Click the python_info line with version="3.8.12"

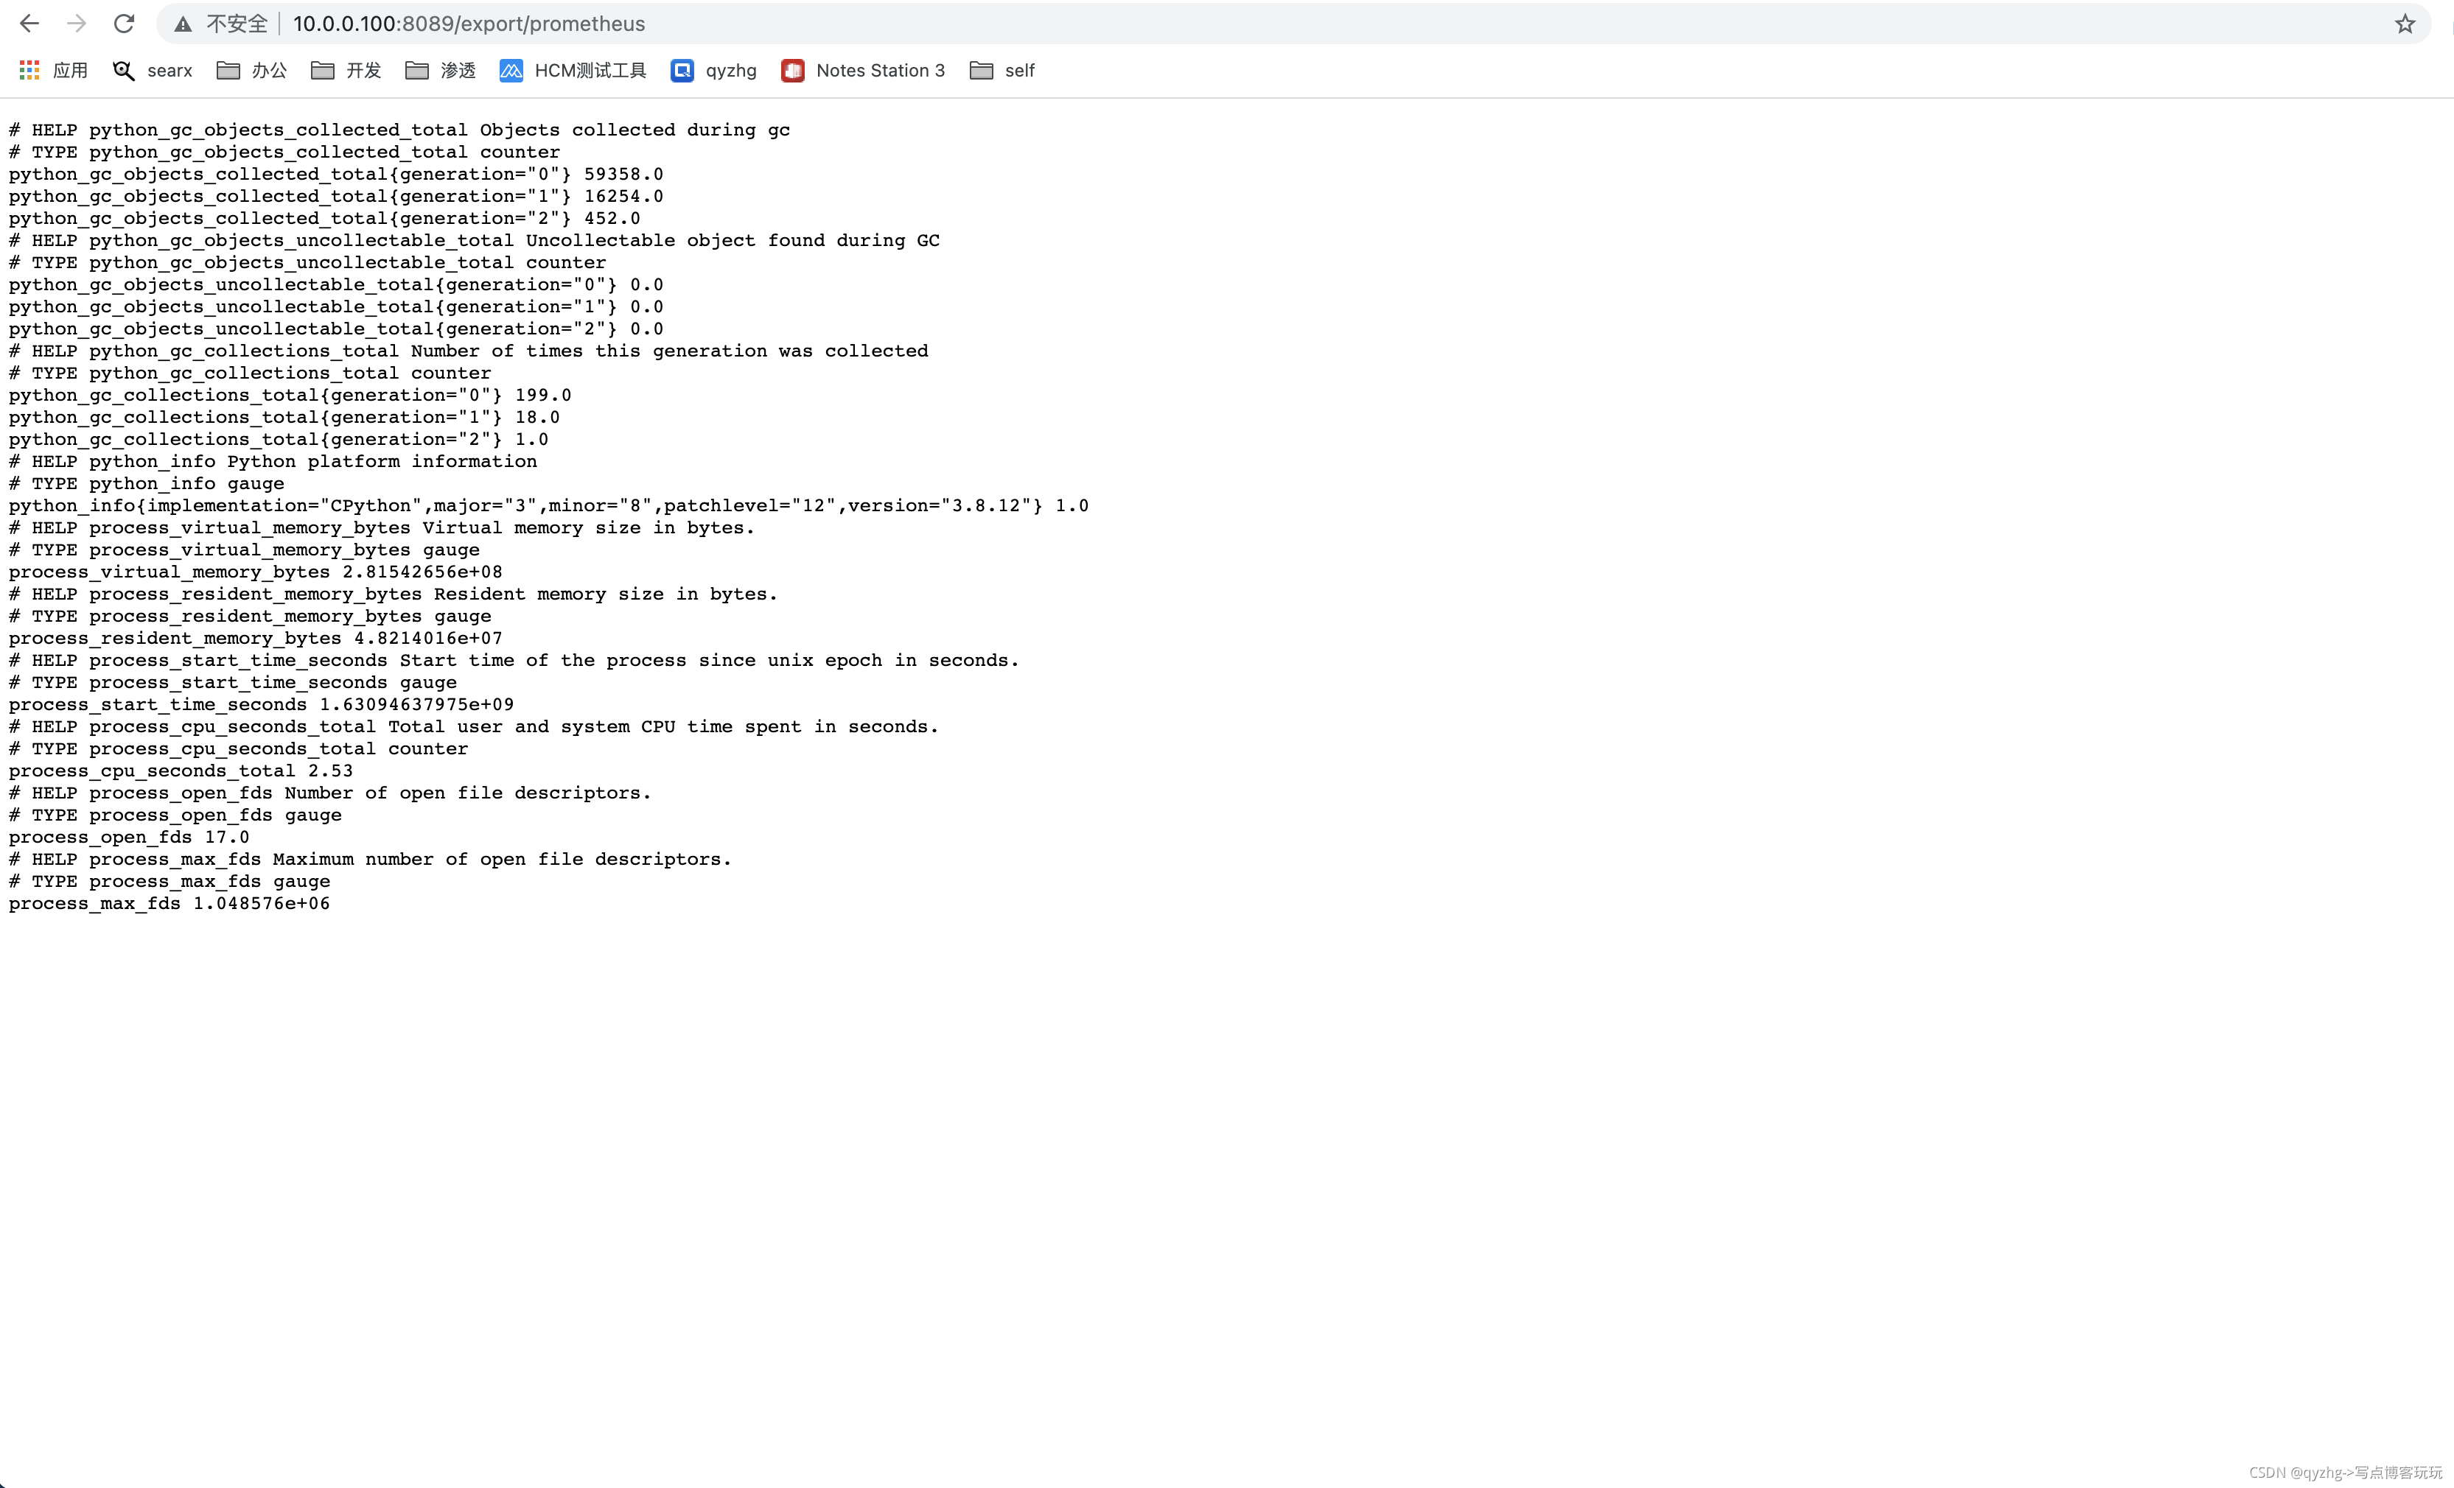pos(549,505)
